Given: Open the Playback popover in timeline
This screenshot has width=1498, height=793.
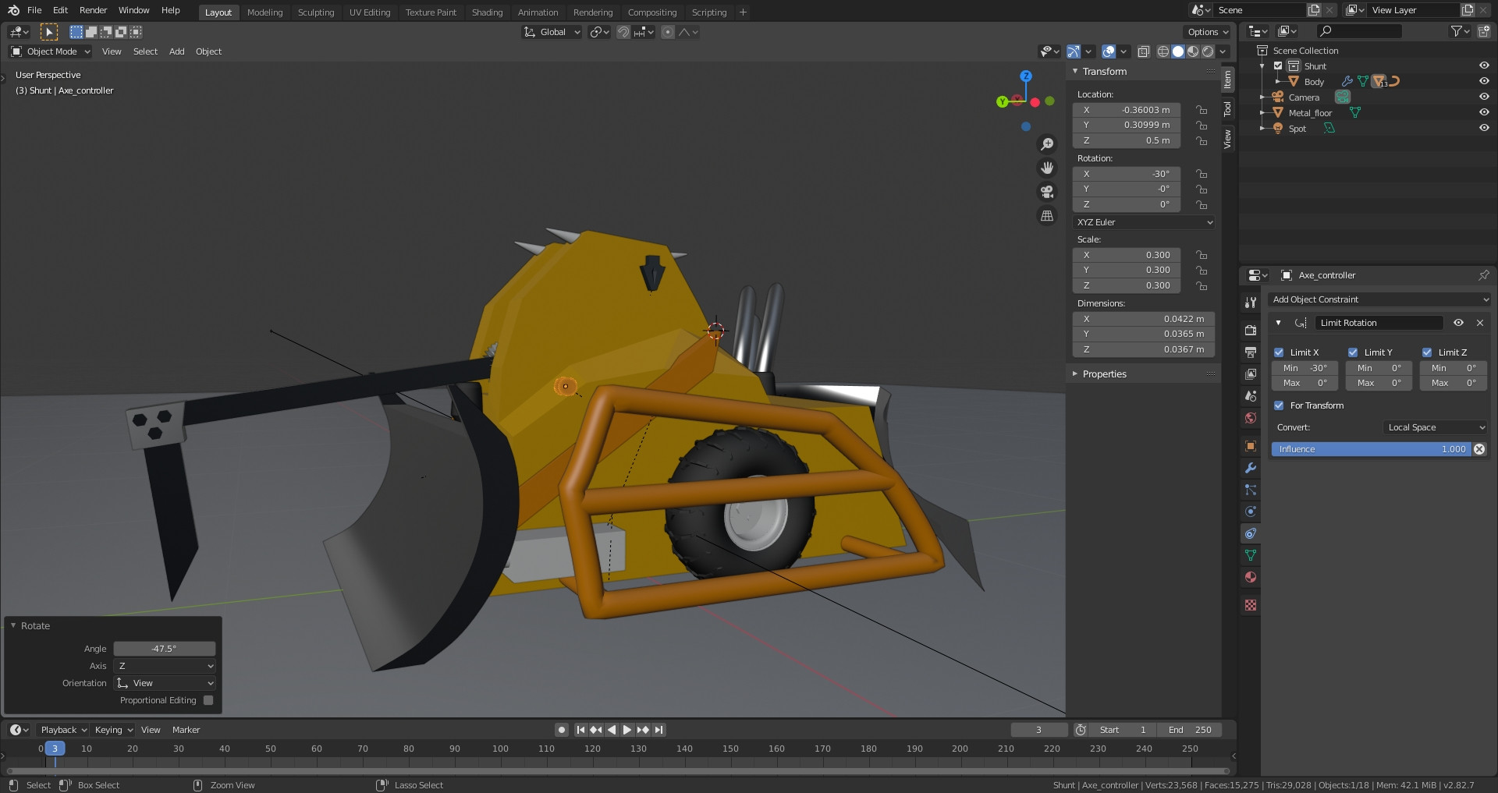Looking at the screenshot, I should point(63,730).
